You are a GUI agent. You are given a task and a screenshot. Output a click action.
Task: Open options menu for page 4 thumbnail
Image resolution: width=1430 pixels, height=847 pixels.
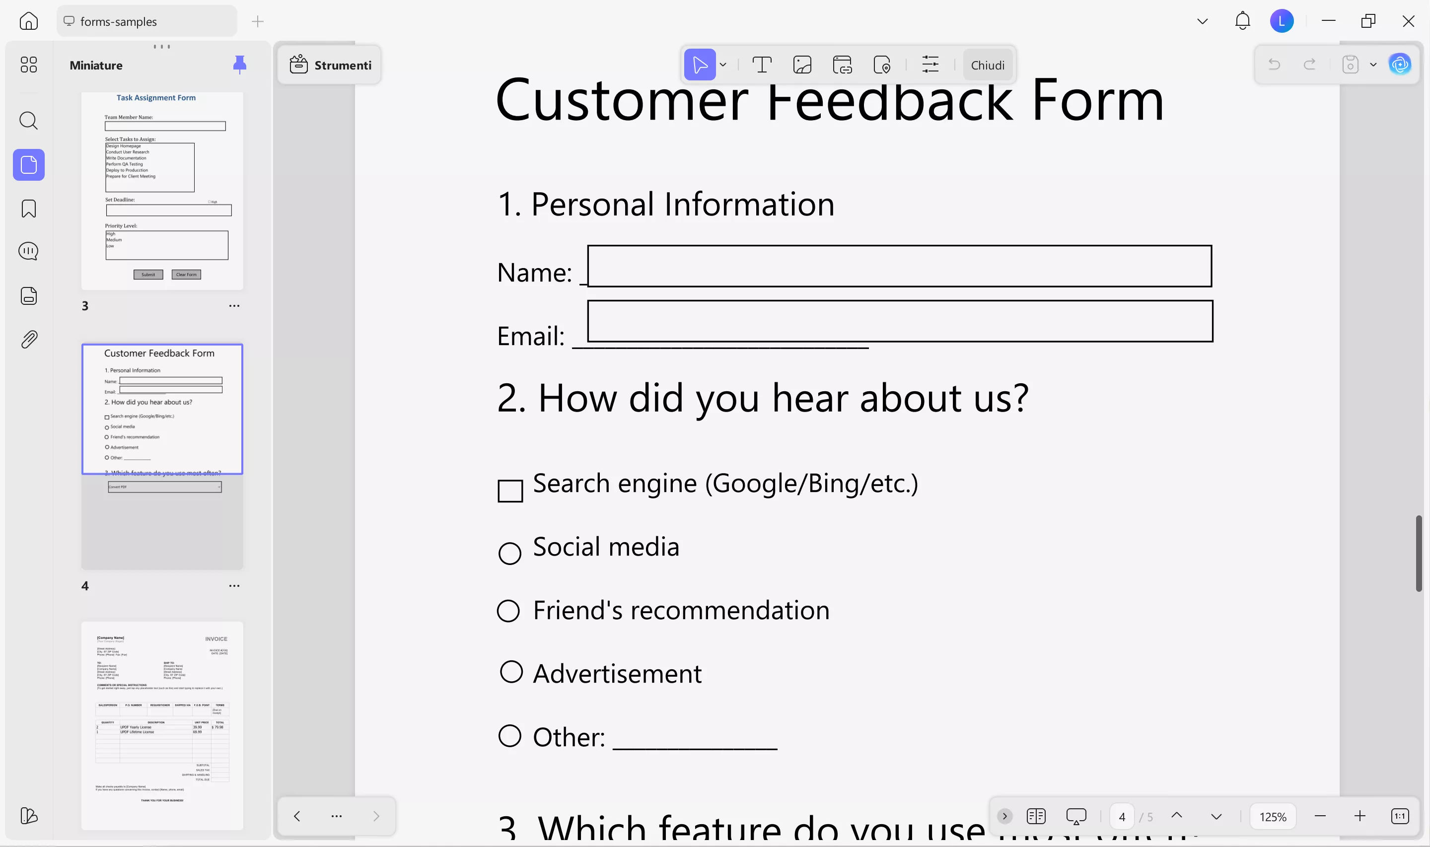(234, 585)
